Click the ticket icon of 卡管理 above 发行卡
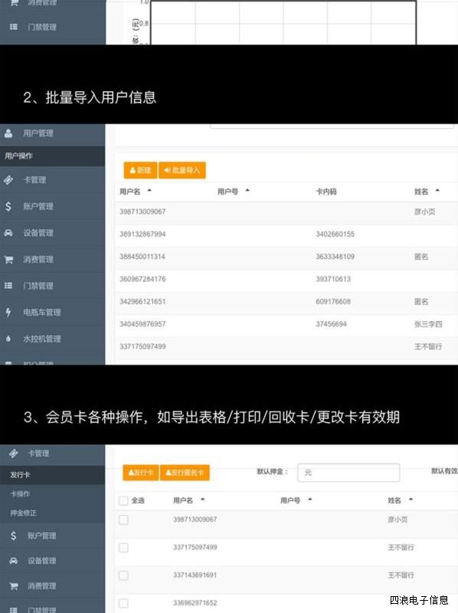This screenshot has height=613, width=458. coord(13,453)
